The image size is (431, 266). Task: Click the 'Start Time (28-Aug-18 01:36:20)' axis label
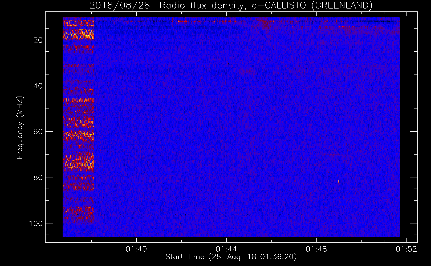[231, 257]
